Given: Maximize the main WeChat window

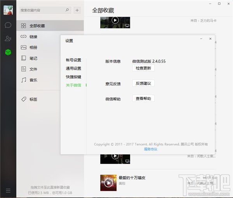Looking at the screenshot, I should [x=219, y=4].
